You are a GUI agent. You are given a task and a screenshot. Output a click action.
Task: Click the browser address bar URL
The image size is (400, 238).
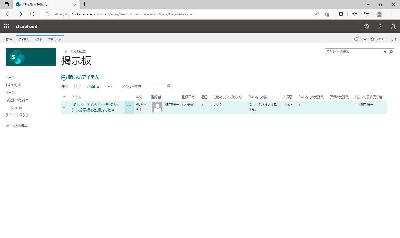pyautogui.click(x=123, y=14)
